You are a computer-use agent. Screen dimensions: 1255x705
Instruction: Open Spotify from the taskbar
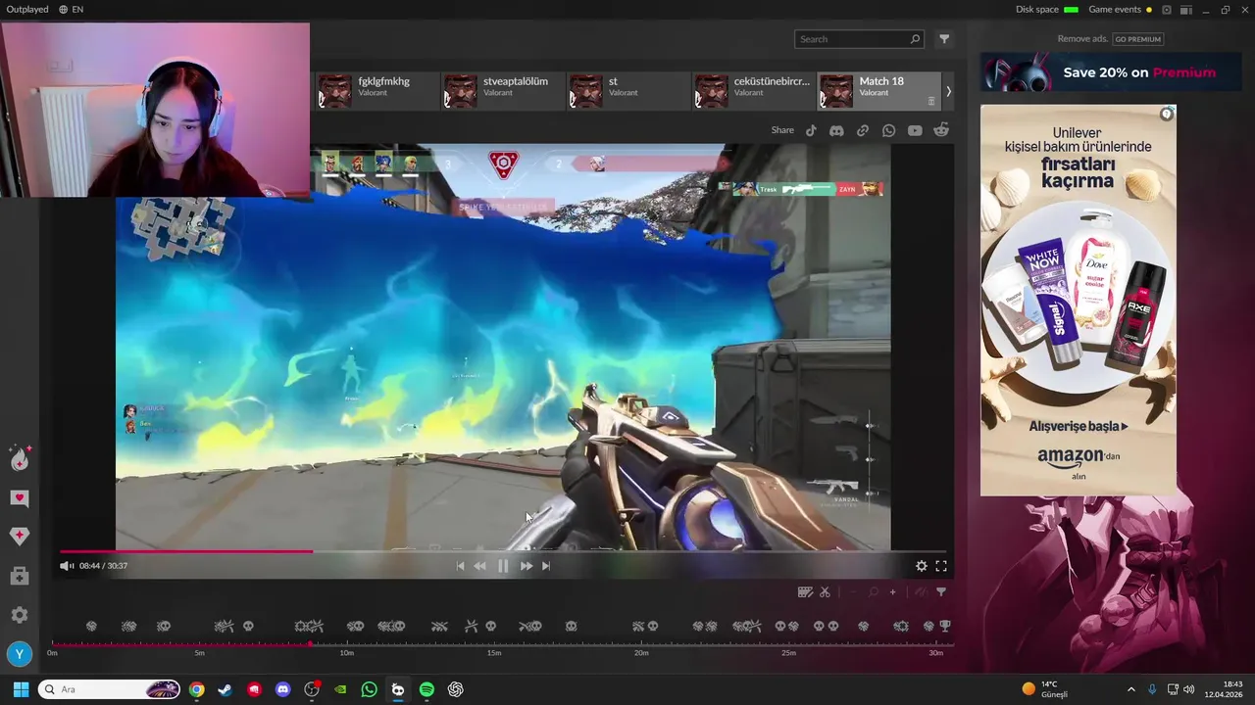[427, 689]
